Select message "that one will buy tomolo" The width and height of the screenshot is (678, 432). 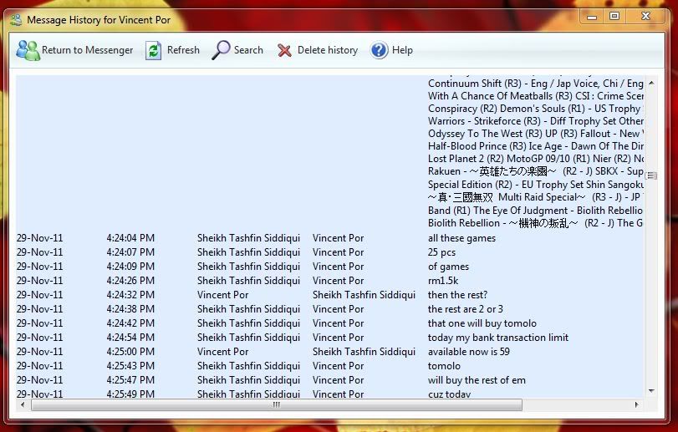(x=482, y=323)
